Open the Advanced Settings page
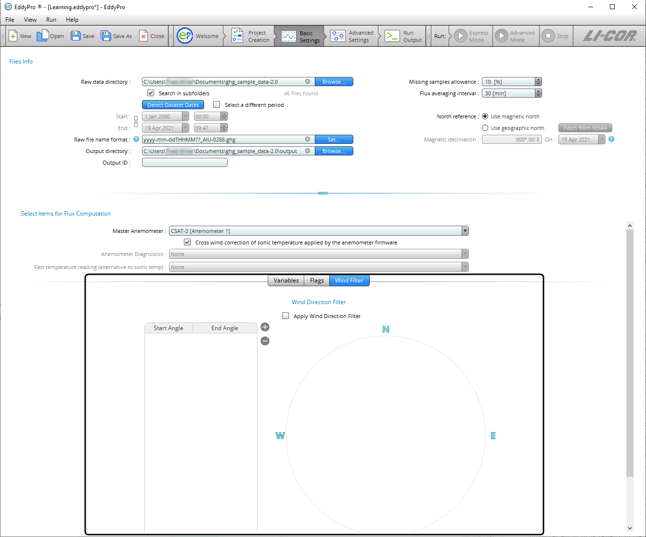This screenshot has width=646, height=537. coord(352,36)
